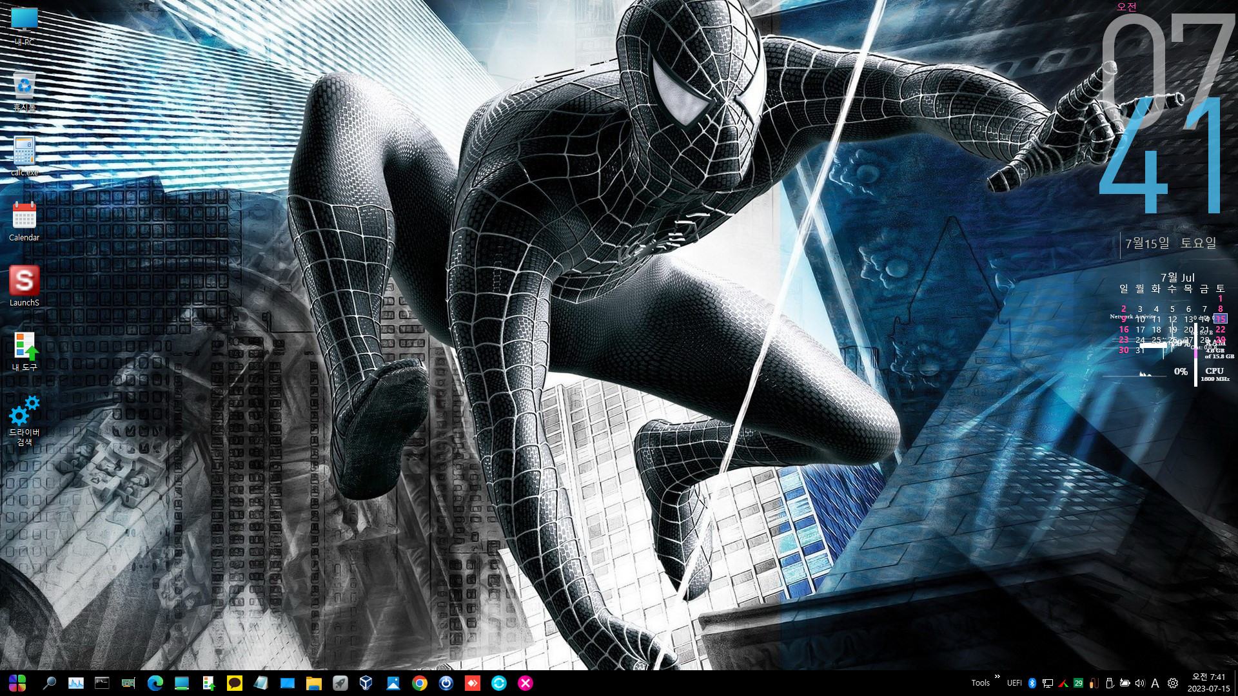Launch Microsoft Edge from the taskbar

tap(155, 683)
